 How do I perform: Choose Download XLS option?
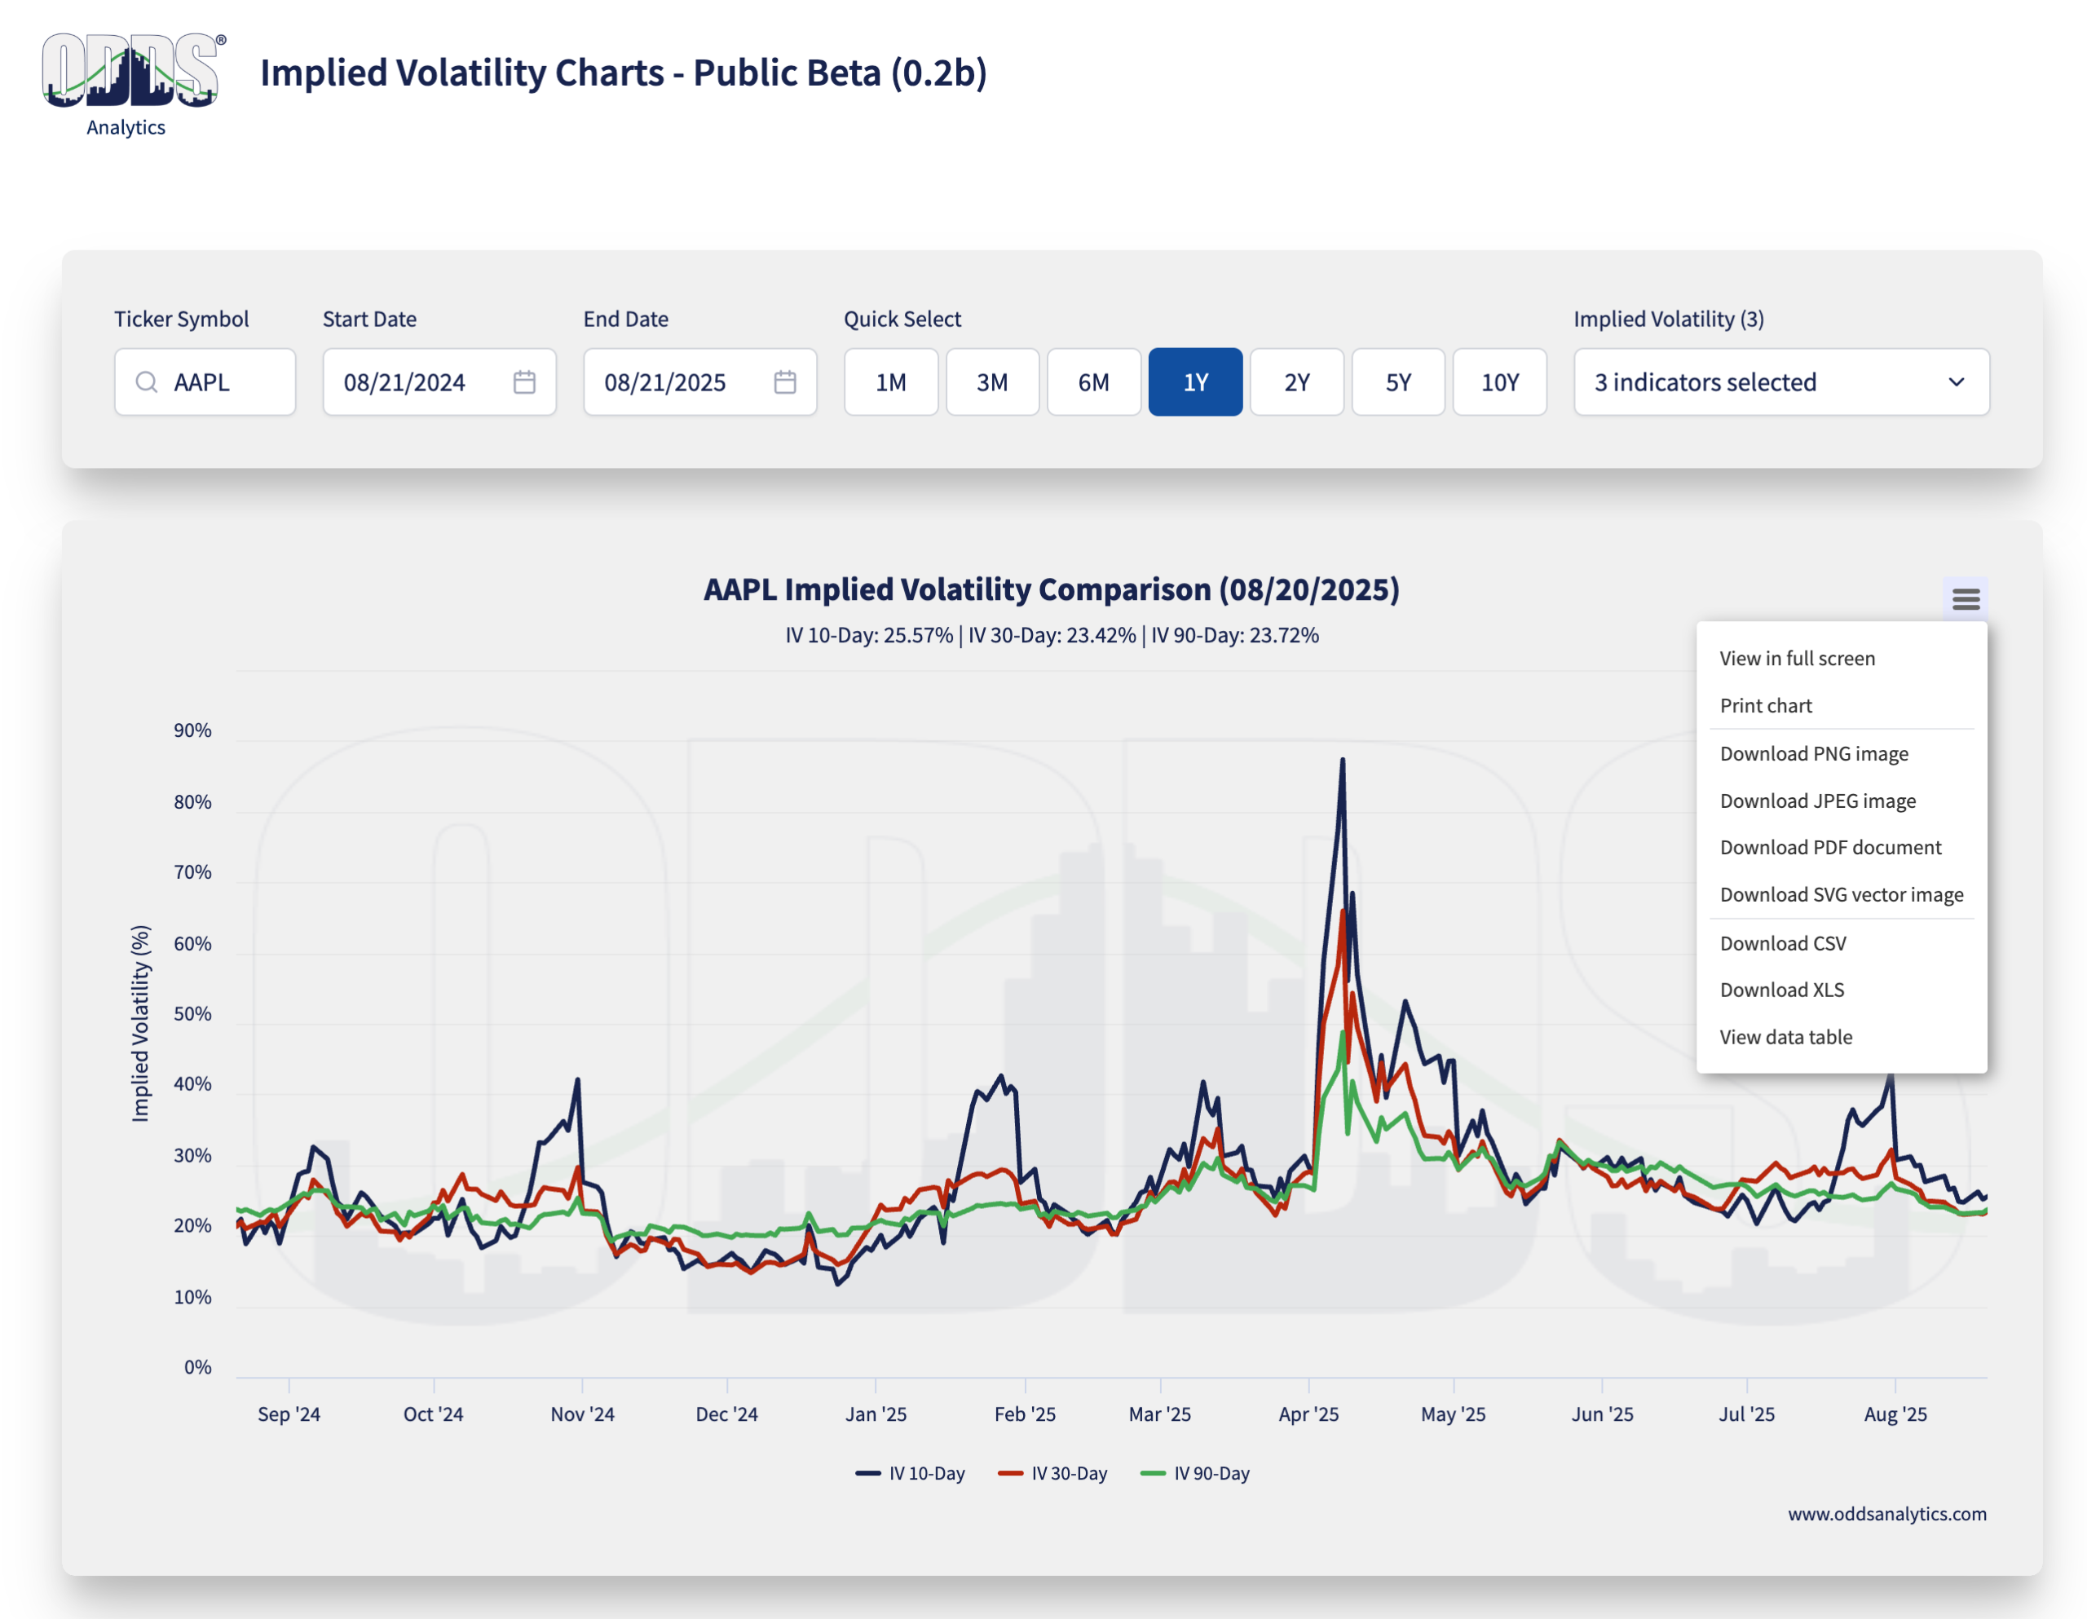pos(1842,990)
